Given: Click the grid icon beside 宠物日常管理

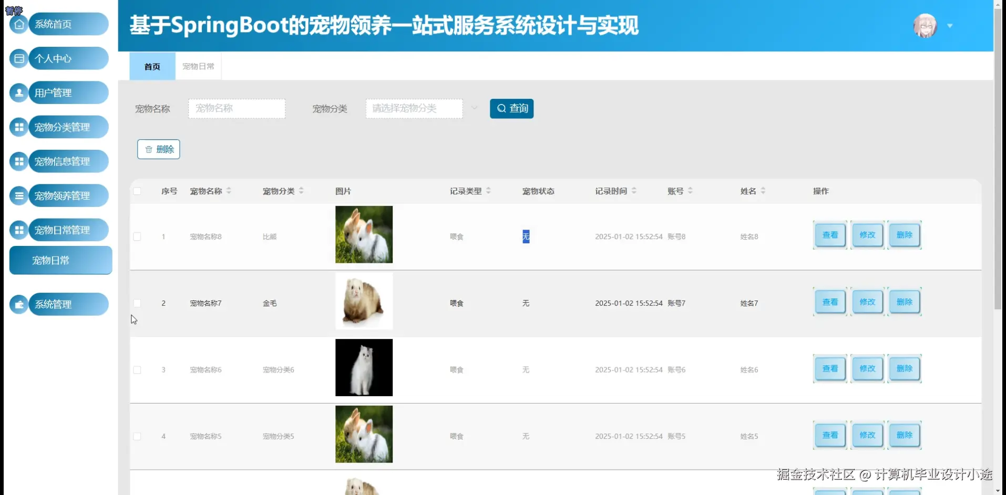Looking at the screenshot, I should (19, 230).
